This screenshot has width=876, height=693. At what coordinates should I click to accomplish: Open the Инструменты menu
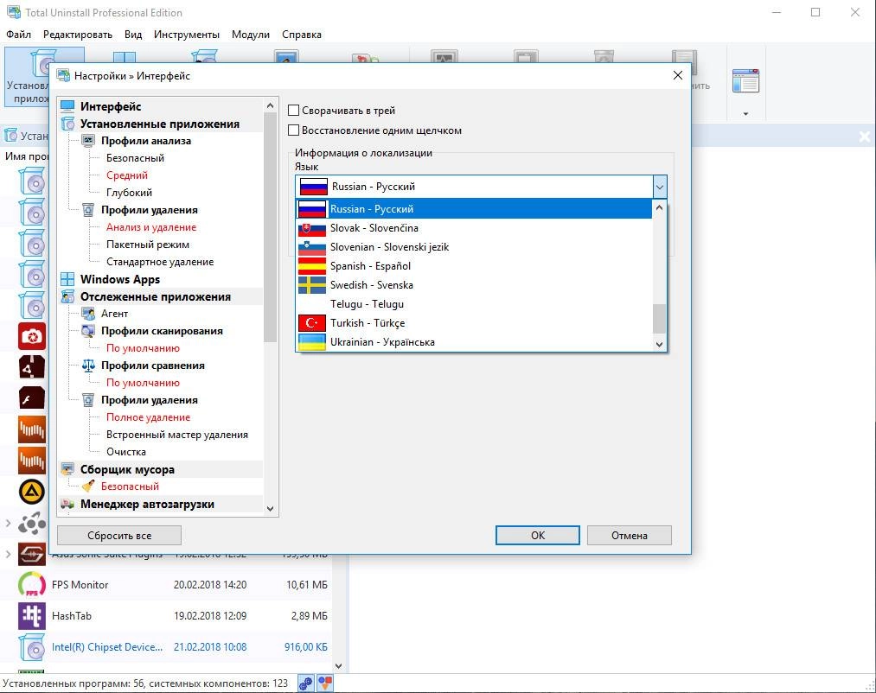(x=187, y=35)
